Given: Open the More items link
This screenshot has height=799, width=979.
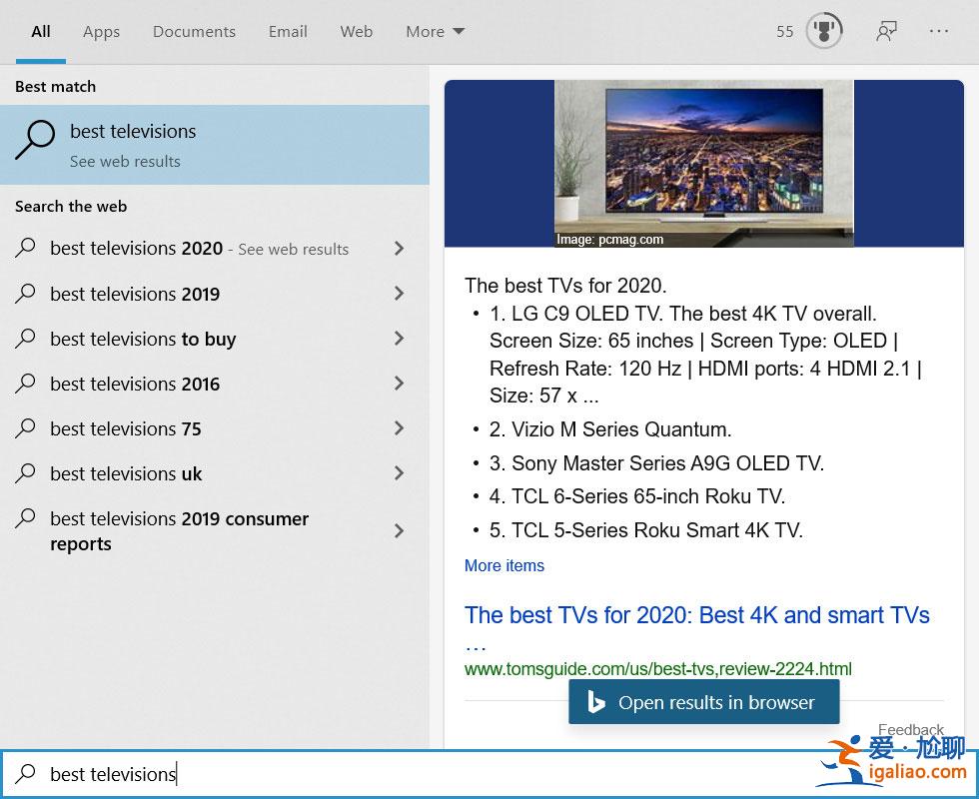Looking at the screenshot, I should pyautogui.click(x=504, y=565).
